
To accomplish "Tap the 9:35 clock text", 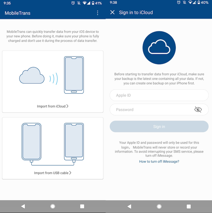I will coord(7,3).
